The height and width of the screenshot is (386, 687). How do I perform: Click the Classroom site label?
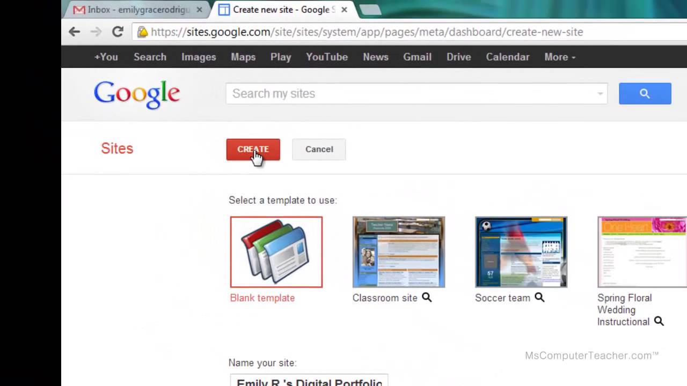(385, 298)
